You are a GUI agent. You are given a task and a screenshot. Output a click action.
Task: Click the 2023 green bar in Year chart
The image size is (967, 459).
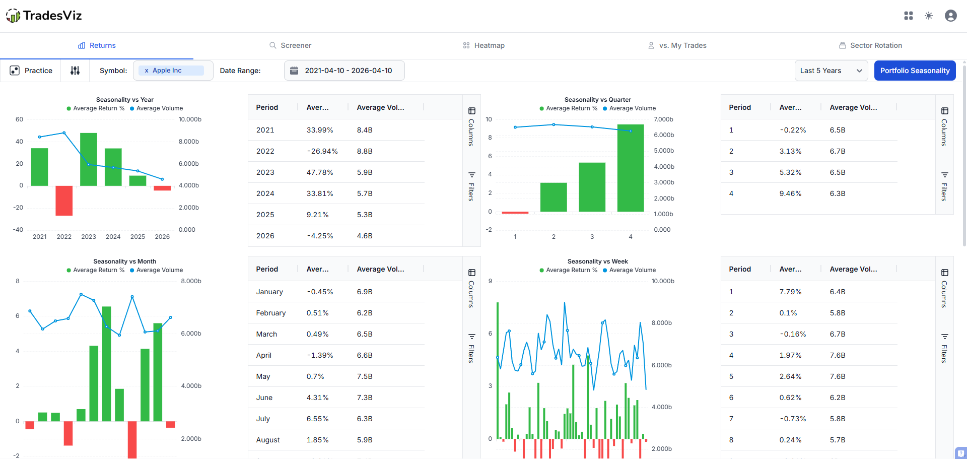[89, 159]
